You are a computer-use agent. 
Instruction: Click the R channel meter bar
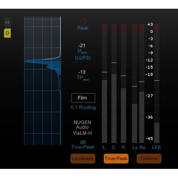point(123,83)
